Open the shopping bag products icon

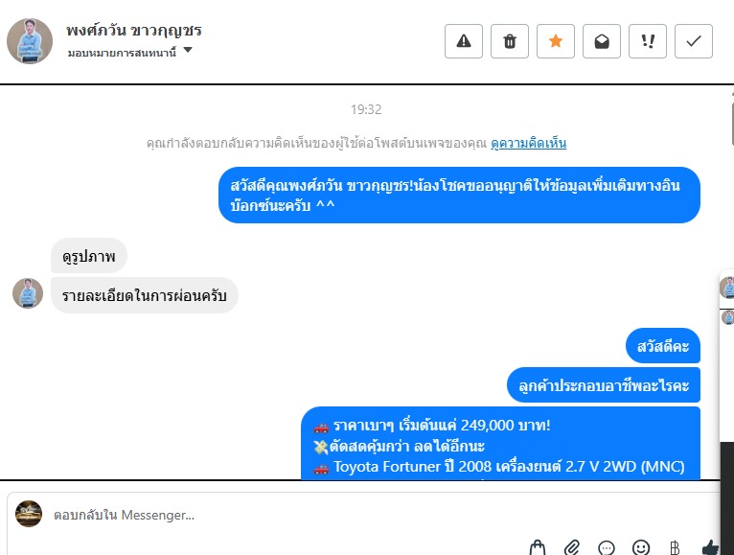point(538,547)
